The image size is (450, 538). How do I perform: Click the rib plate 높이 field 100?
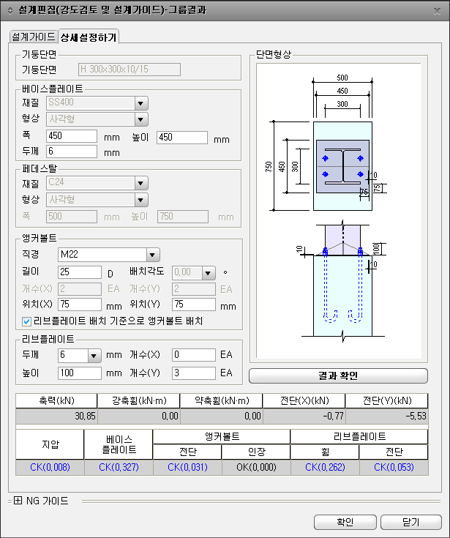coord(80,373)
